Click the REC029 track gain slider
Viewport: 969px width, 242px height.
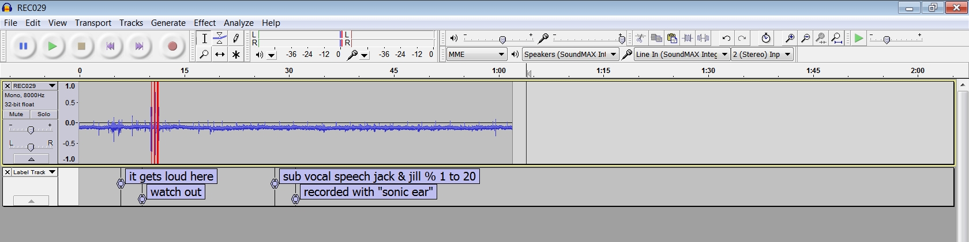(31, 130)
